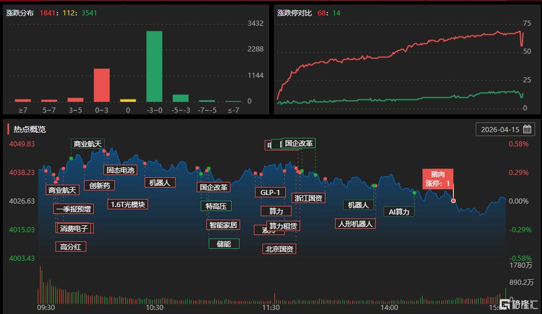
Task: Select the green AI算力 label
Action: coord(399,212)
